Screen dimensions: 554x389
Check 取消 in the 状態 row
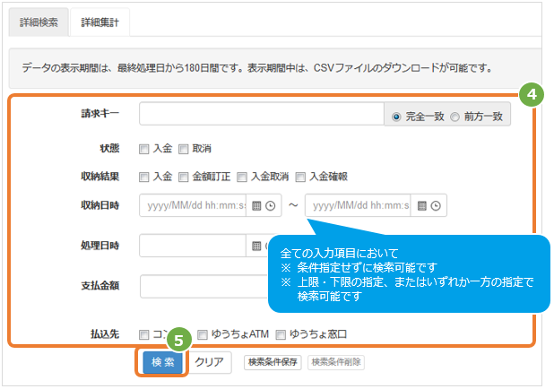[184, 149]
